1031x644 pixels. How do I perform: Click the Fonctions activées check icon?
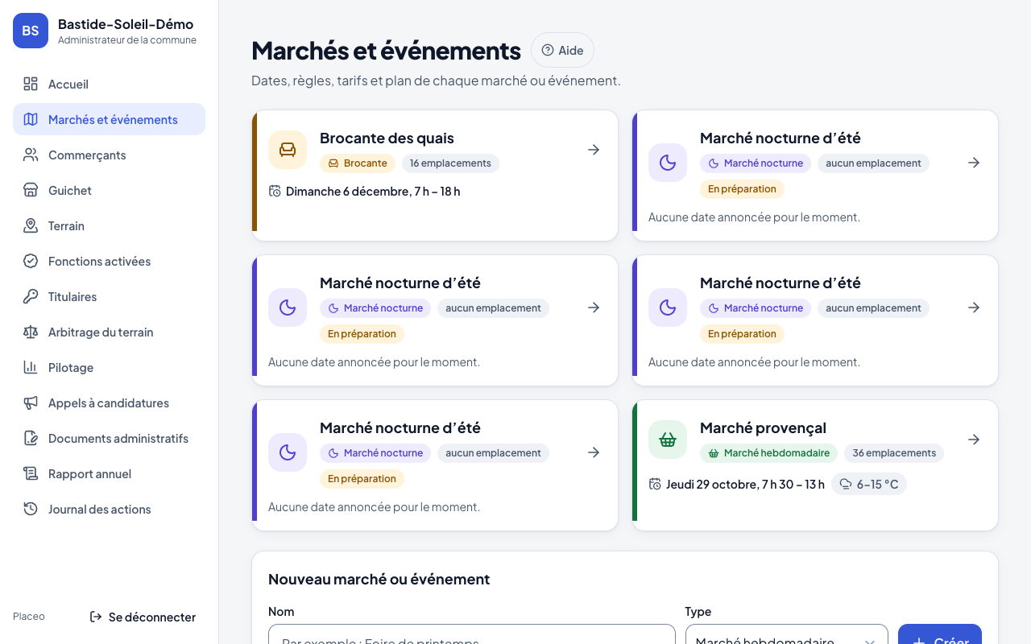pos(31,261)
